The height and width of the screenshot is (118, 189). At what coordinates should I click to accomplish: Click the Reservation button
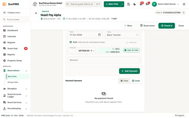148,26
